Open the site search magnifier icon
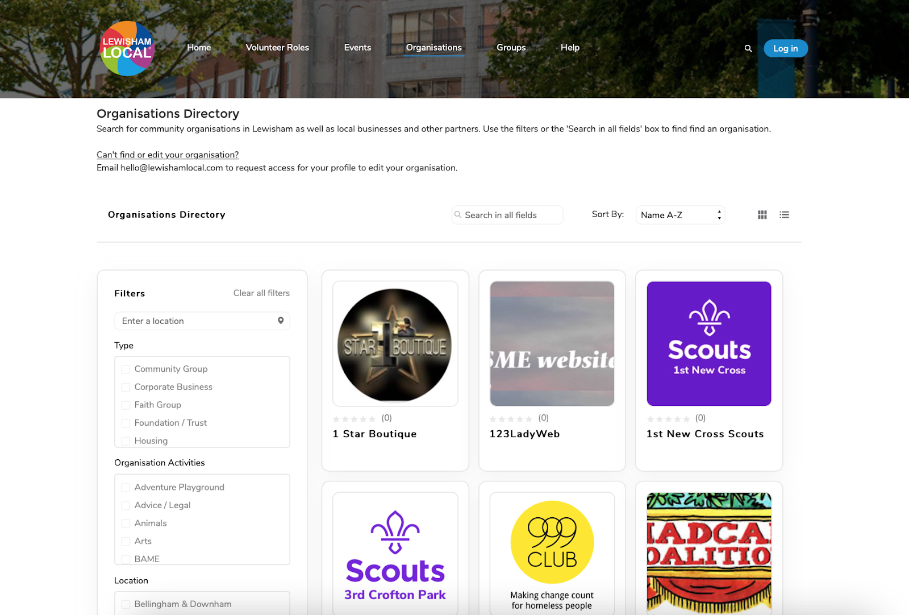Screen dimensions: 909x615 pyautogui.click(x=748, y=48)
